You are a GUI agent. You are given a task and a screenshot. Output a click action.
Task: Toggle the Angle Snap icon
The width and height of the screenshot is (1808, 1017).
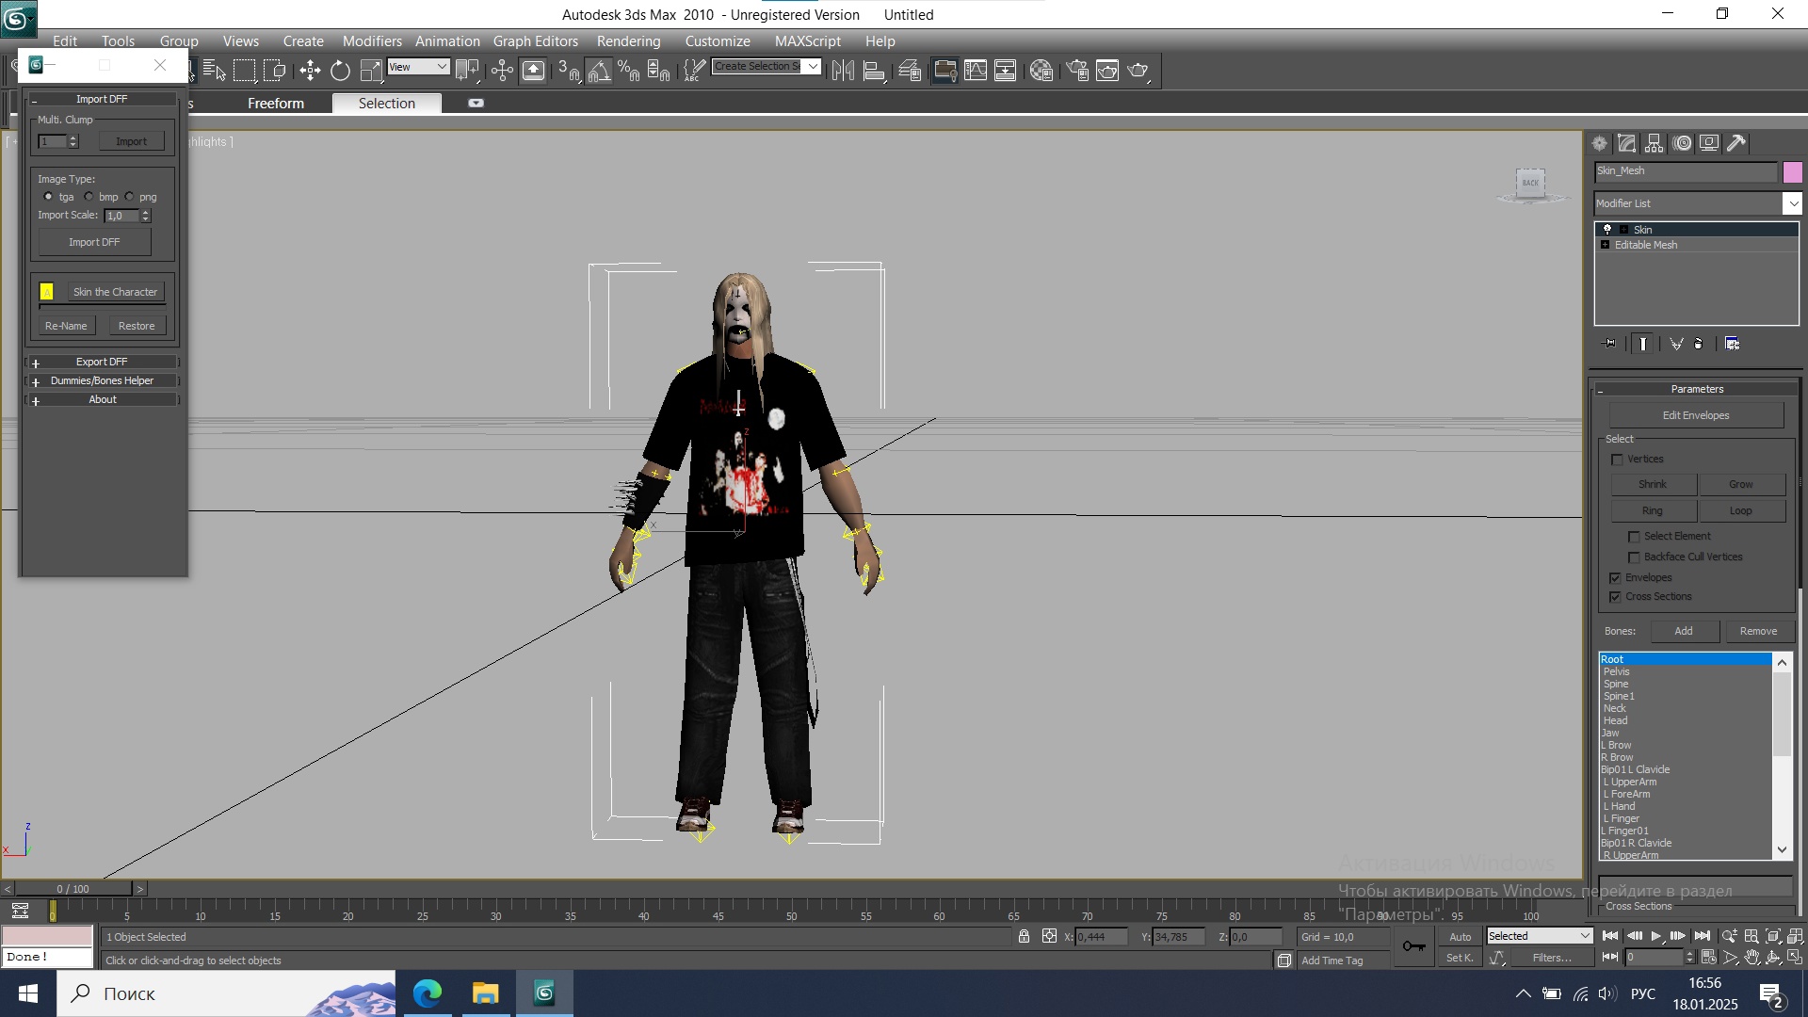[599, 71]
